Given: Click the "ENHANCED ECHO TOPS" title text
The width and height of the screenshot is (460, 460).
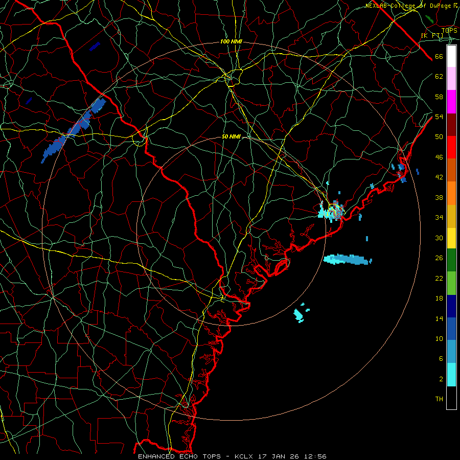Looking at the screenshot, I should point(179,456).
